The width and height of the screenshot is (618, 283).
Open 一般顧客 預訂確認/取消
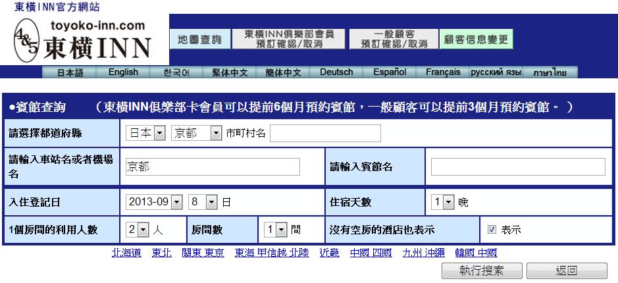[394, 39]
